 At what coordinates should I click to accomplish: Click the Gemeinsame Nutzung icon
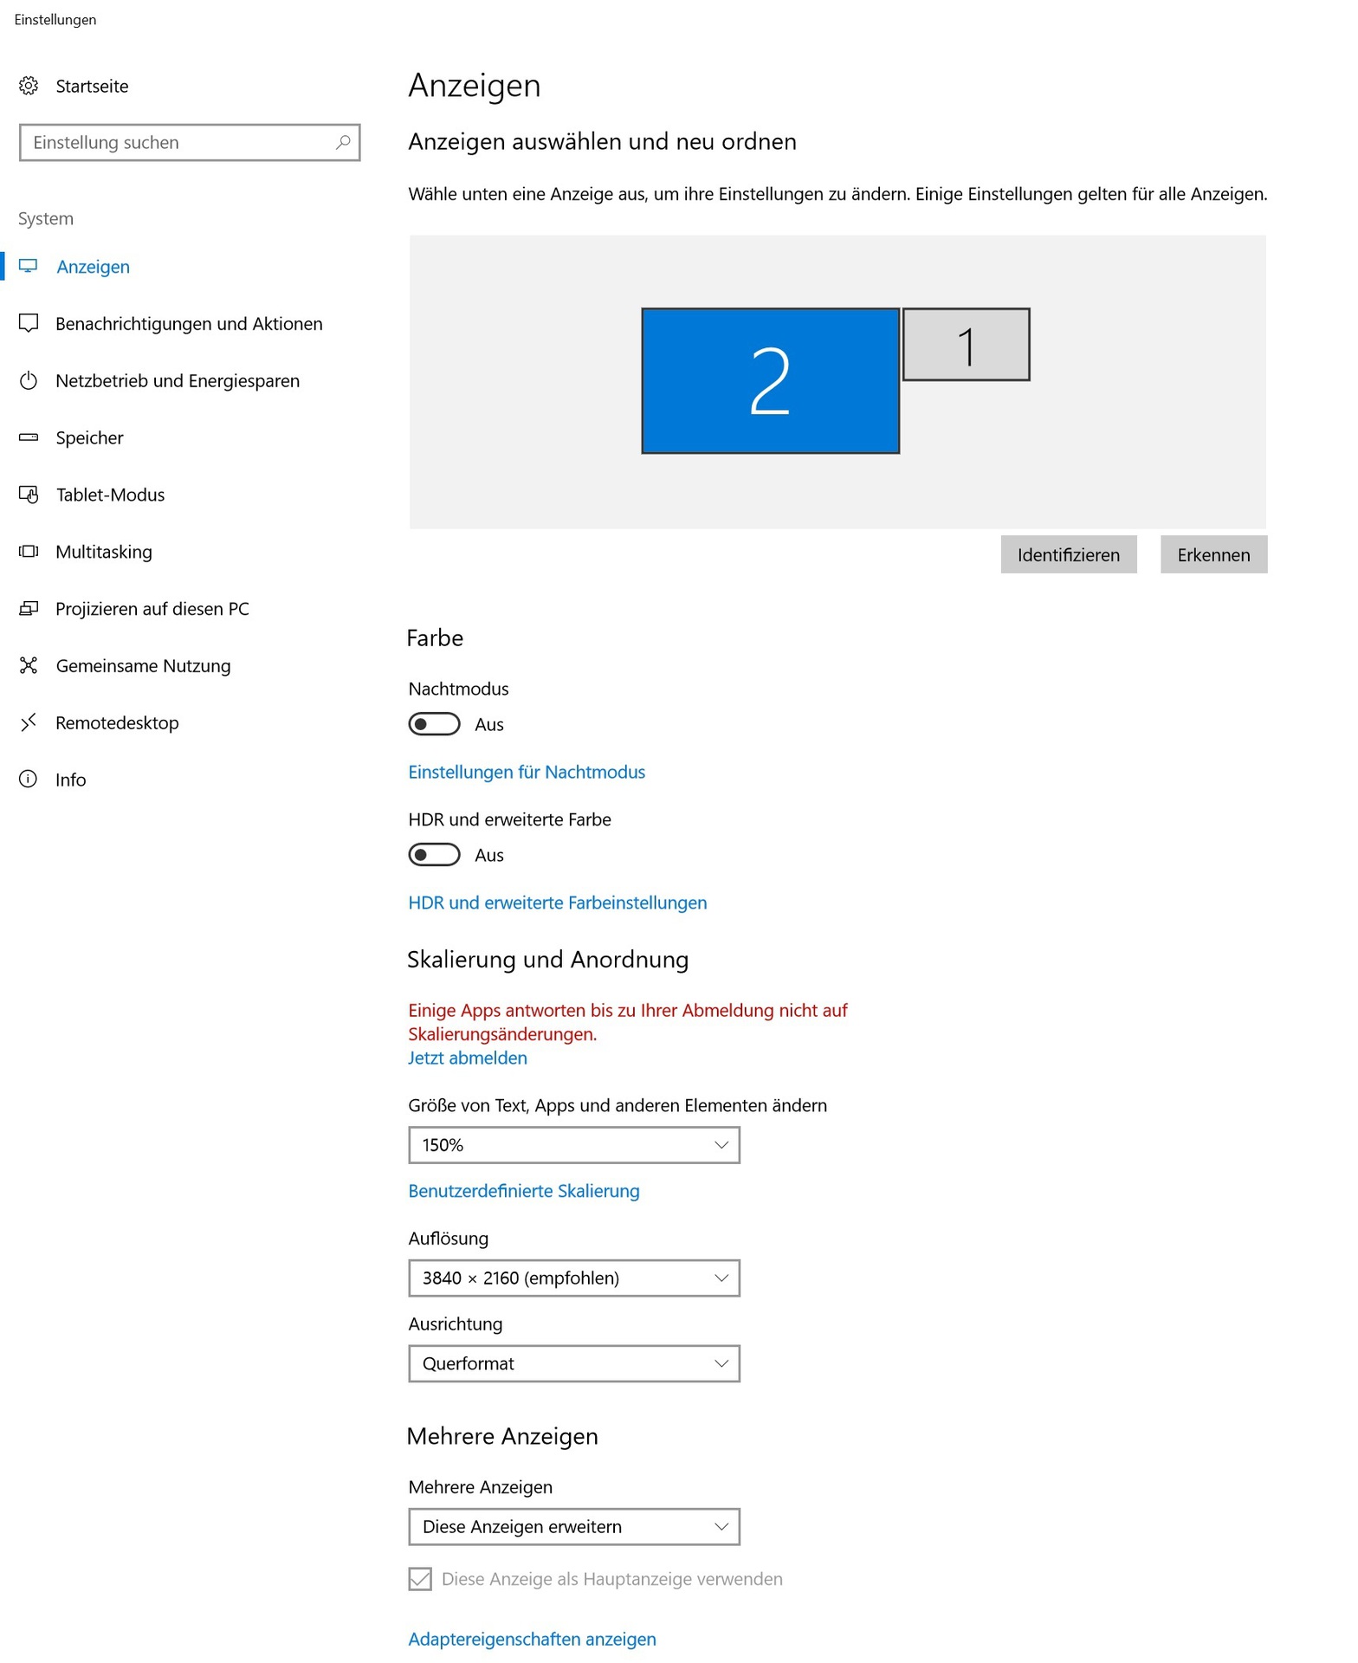point(29,665)
